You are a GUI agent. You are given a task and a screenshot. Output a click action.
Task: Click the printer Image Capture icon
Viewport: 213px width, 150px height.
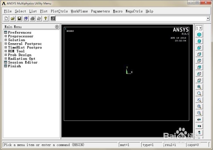[32, 19]
